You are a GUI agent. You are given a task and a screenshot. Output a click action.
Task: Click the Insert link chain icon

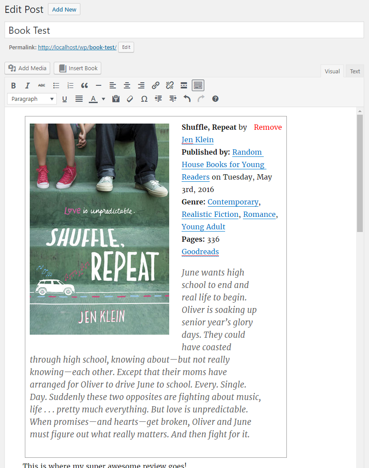155,85
